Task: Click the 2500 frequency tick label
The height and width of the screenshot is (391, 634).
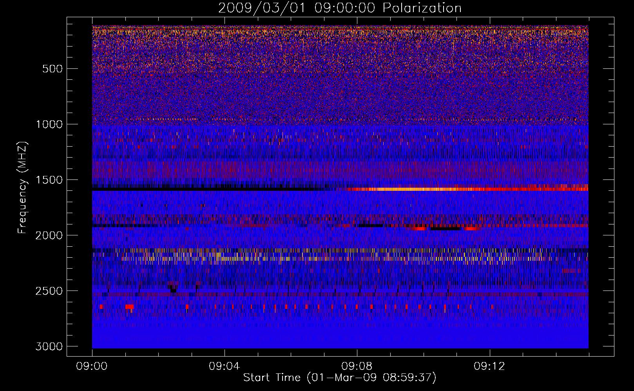Action: coord(49,291)
